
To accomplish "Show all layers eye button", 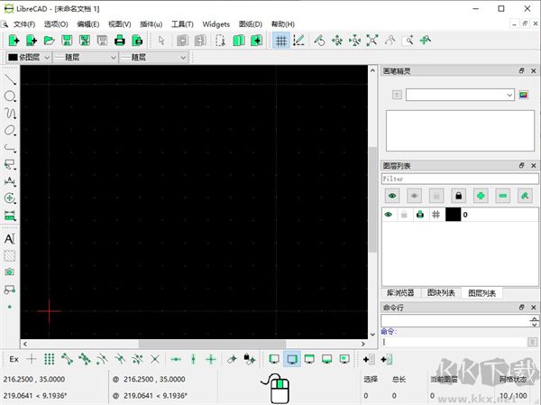I will click(x=392, y=196).
